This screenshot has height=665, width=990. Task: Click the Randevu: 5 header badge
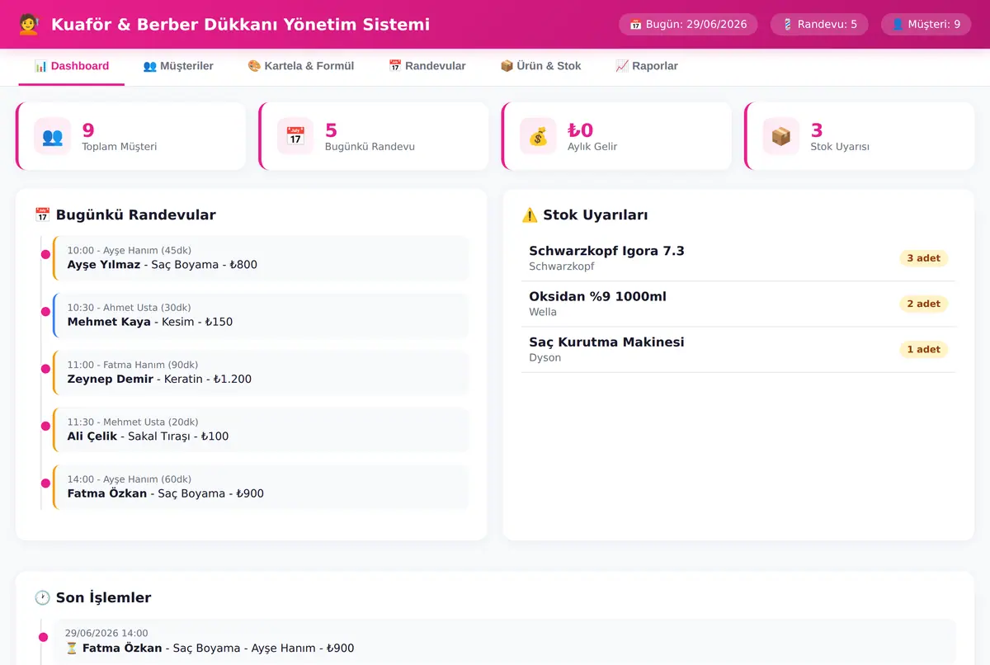click(x=819, y=25)
